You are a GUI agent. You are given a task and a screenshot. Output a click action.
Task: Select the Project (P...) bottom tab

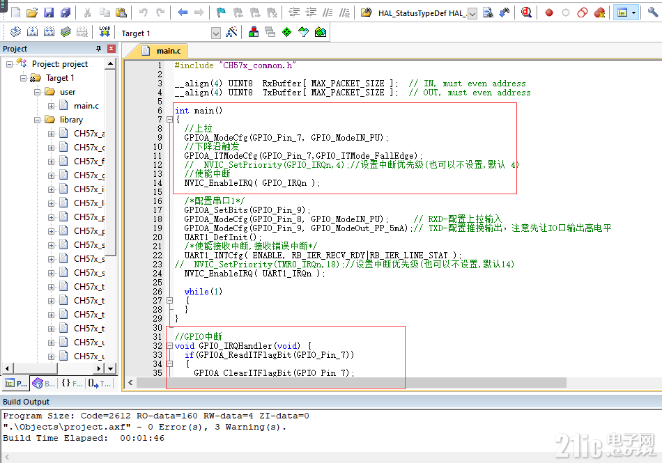point(15,384)
